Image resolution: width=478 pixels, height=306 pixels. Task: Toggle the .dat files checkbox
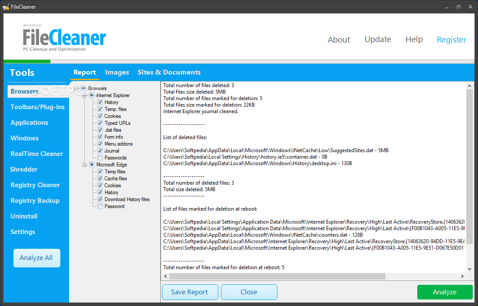(x=100, y=130)
